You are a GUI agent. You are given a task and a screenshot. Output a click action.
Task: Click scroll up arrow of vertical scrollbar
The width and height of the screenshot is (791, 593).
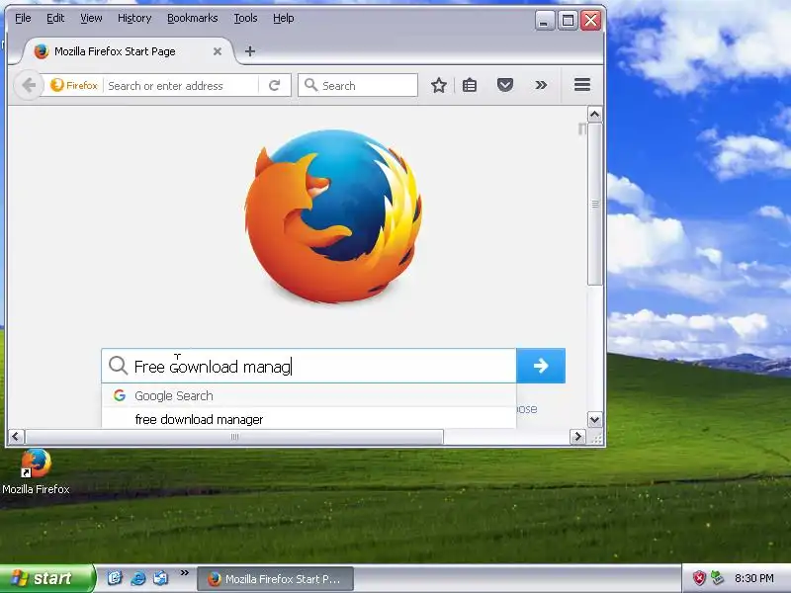595,115
